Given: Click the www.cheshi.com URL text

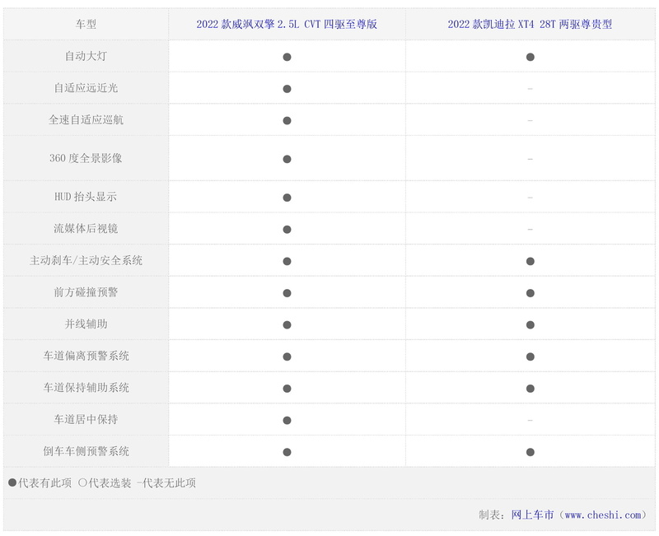Looking at the screenshot, I should [x=603, y=515].
